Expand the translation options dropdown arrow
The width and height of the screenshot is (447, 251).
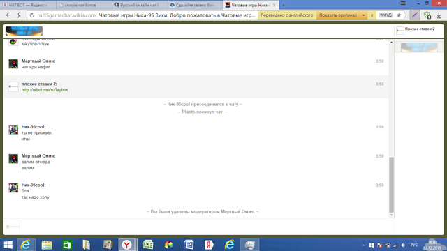[x=363, y=15]
